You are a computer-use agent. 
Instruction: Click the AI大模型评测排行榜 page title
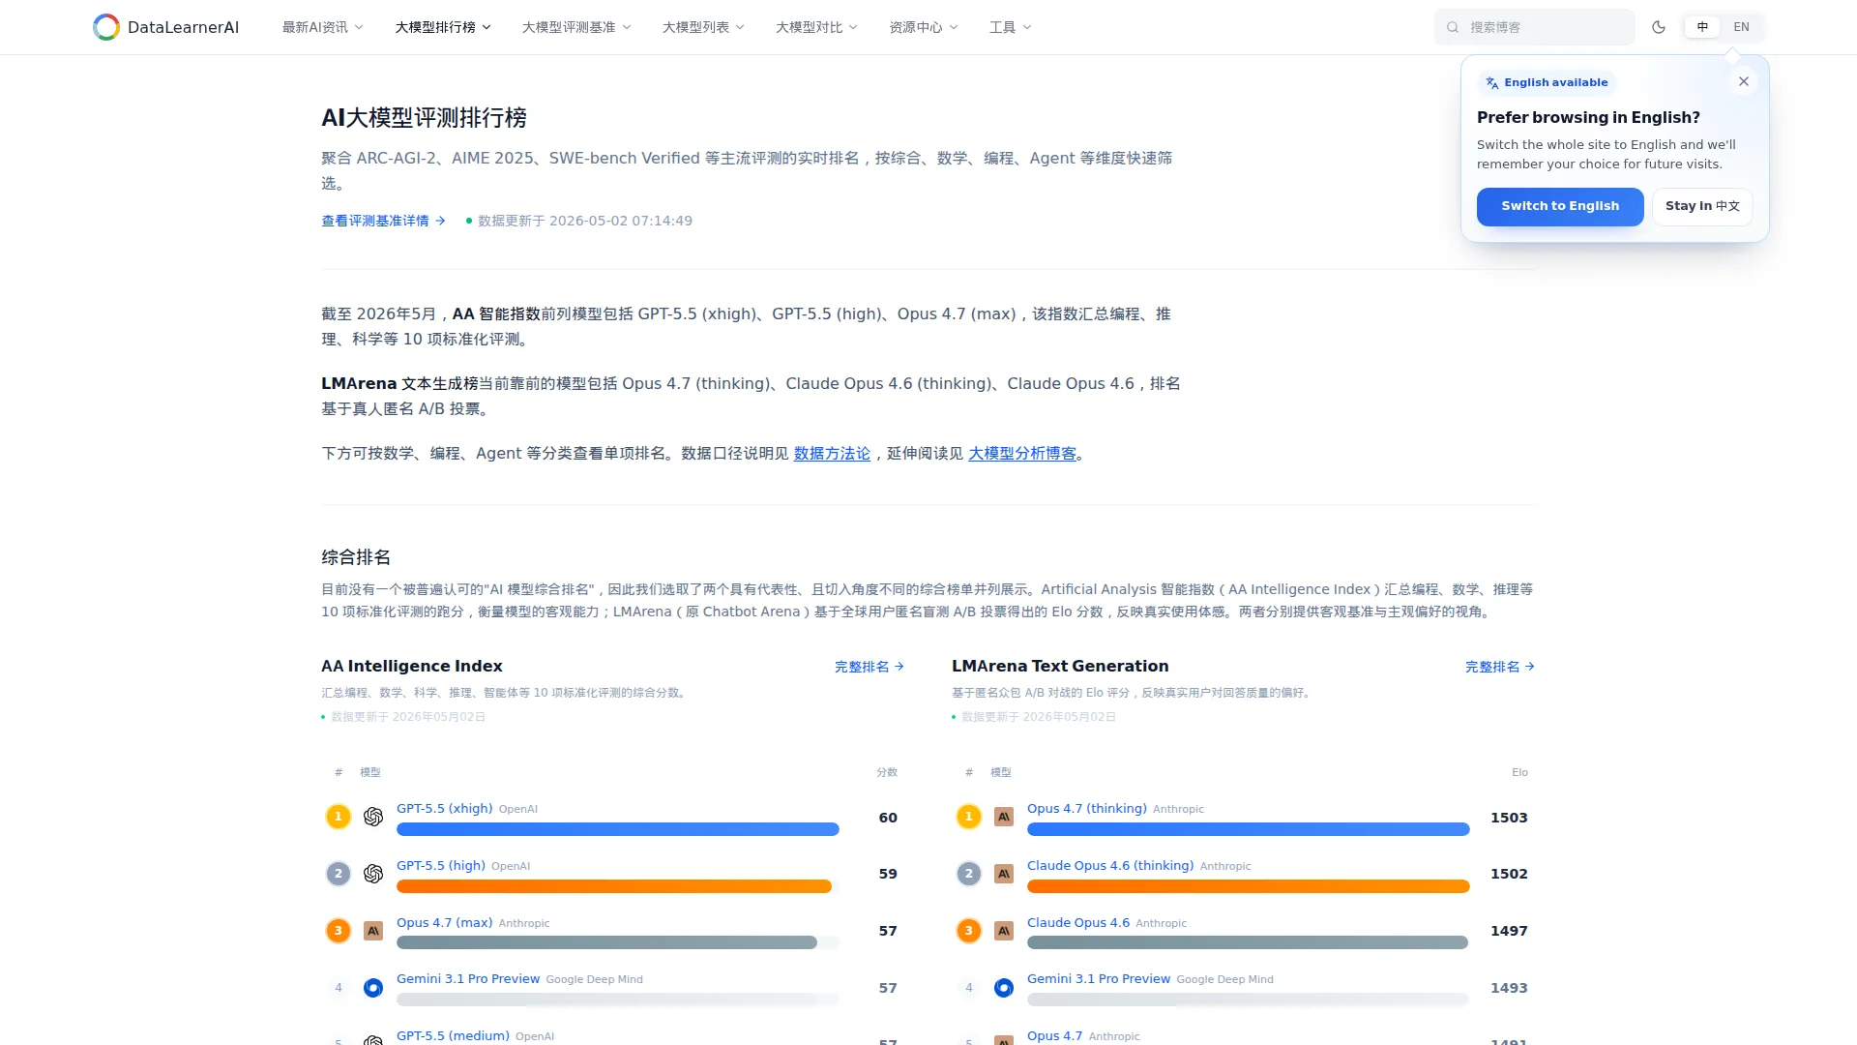pos(424,118)
